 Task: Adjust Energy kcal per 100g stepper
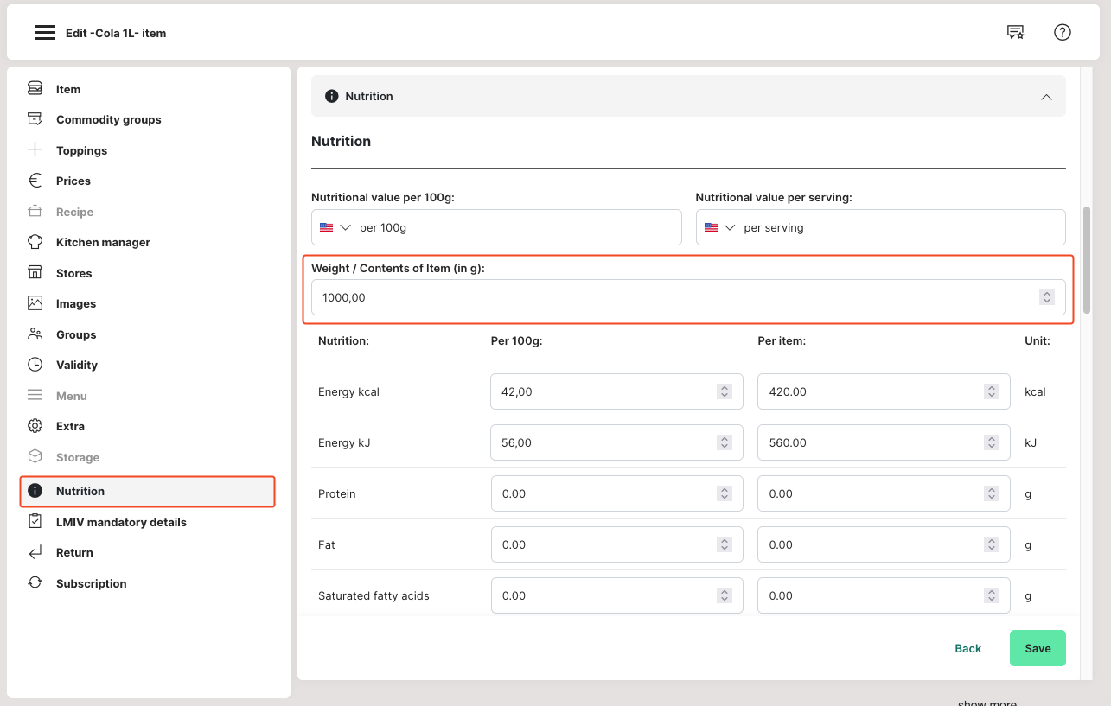[x=725, y=391]
